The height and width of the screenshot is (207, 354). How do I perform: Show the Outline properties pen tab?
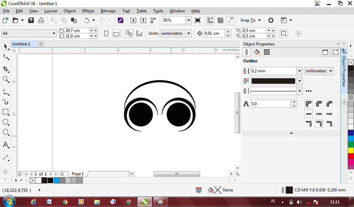pyautogui.click(x=247, y=52)
